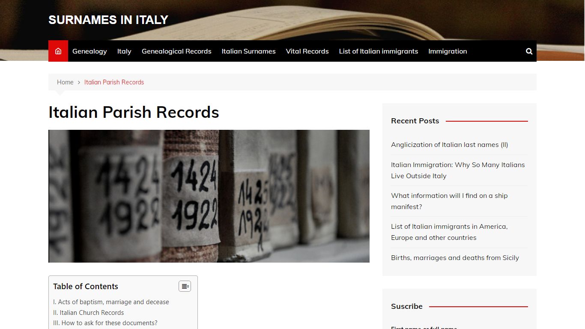Click the red home icon in navigation
The height and width of the screenshot is (329, 585).
click(58, 51)
